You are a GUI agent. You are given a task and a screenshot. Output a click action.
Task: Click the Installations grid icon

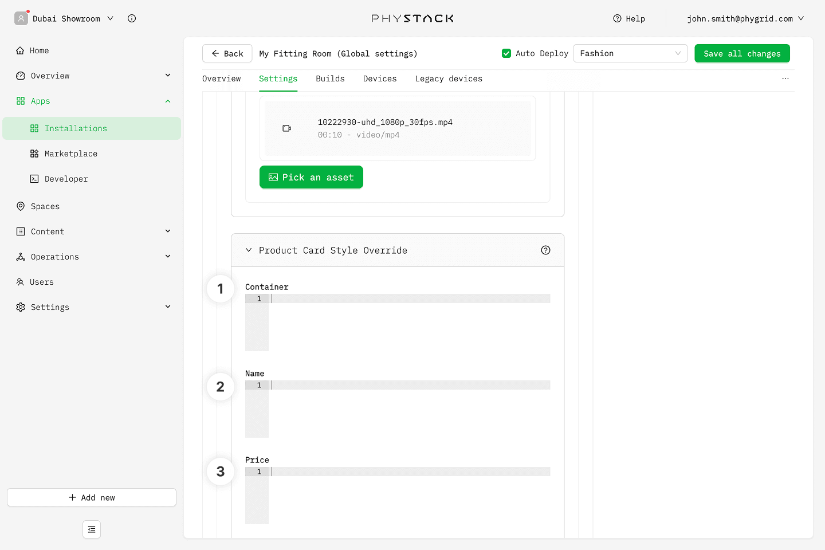coord(34,128)
